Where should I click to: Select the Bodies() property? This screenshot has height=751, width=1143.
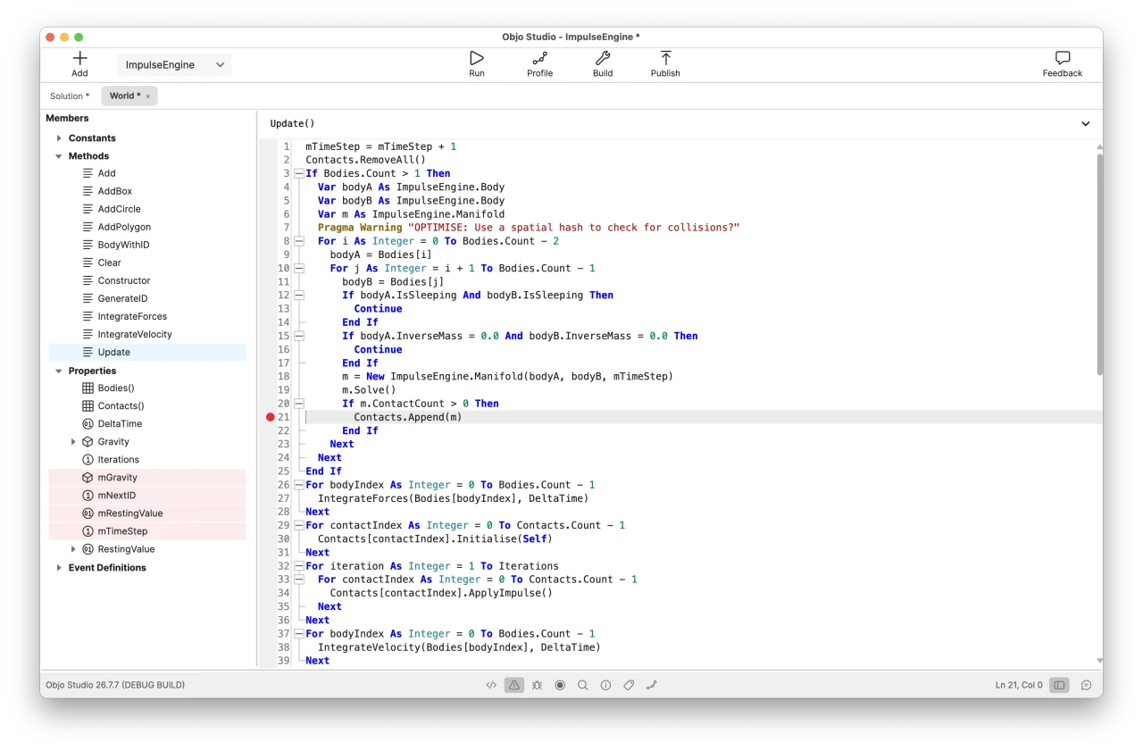(147, 388)
